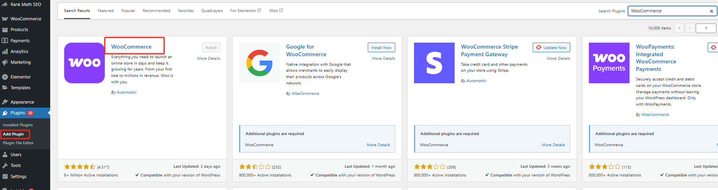Open the Appearance menu
The image size is (718, 190).
[x=22, y=102]
